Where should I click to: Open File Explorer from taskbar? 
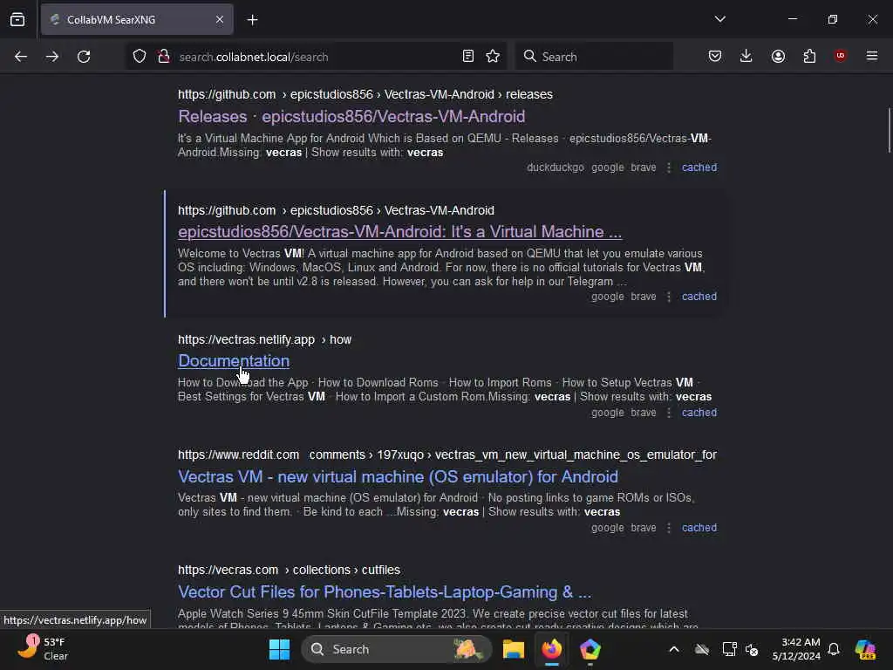pos(513,649)
